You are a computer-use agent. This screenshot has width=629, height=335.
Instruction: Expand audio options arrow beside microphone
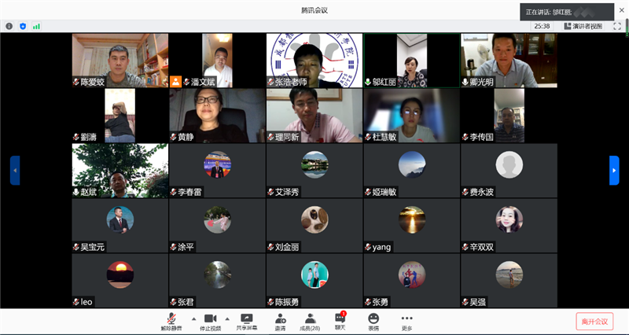(193, 318)
